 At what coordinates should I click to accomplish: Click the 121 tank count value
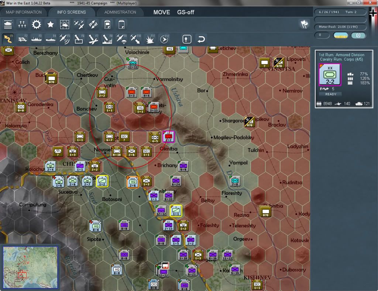point(367,104)
